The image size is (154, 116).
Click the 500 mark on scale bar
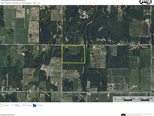pyautogui.click(x=124, y=99)
